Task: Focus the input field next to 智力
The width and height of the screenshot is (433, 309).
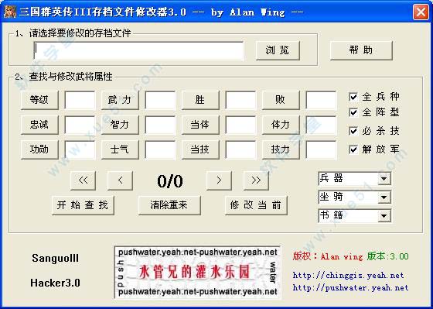Action: click(x=160, y=125)
